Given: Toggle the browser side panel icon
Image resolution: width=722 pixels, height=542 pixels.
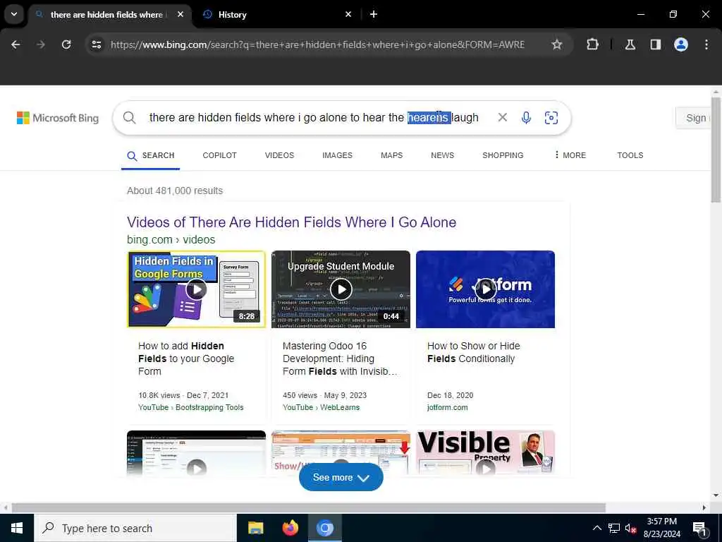Looking at the screenshot, I should (x=655, y=44).
